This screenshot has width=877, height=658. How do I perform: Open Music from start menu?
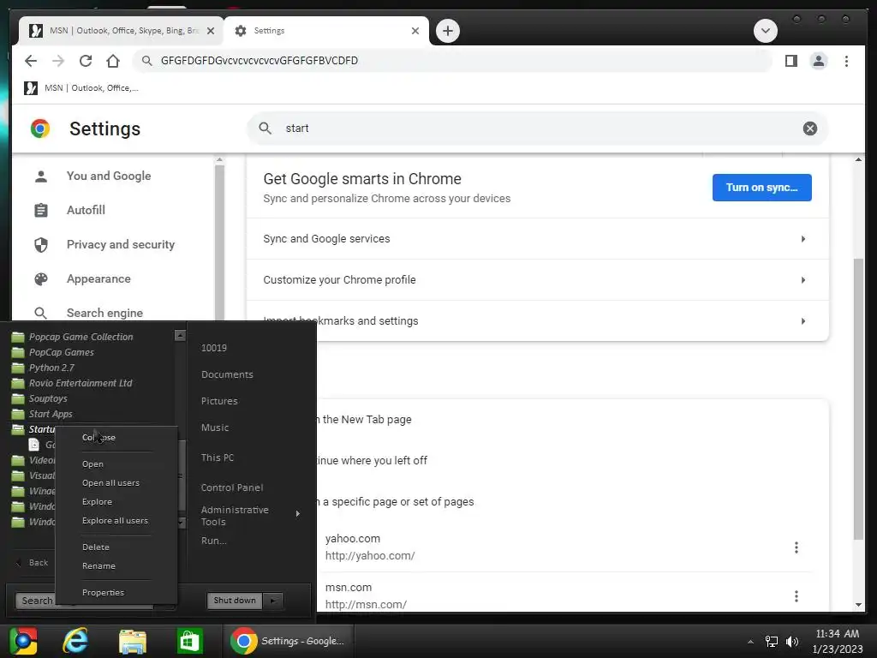point(215,428)
